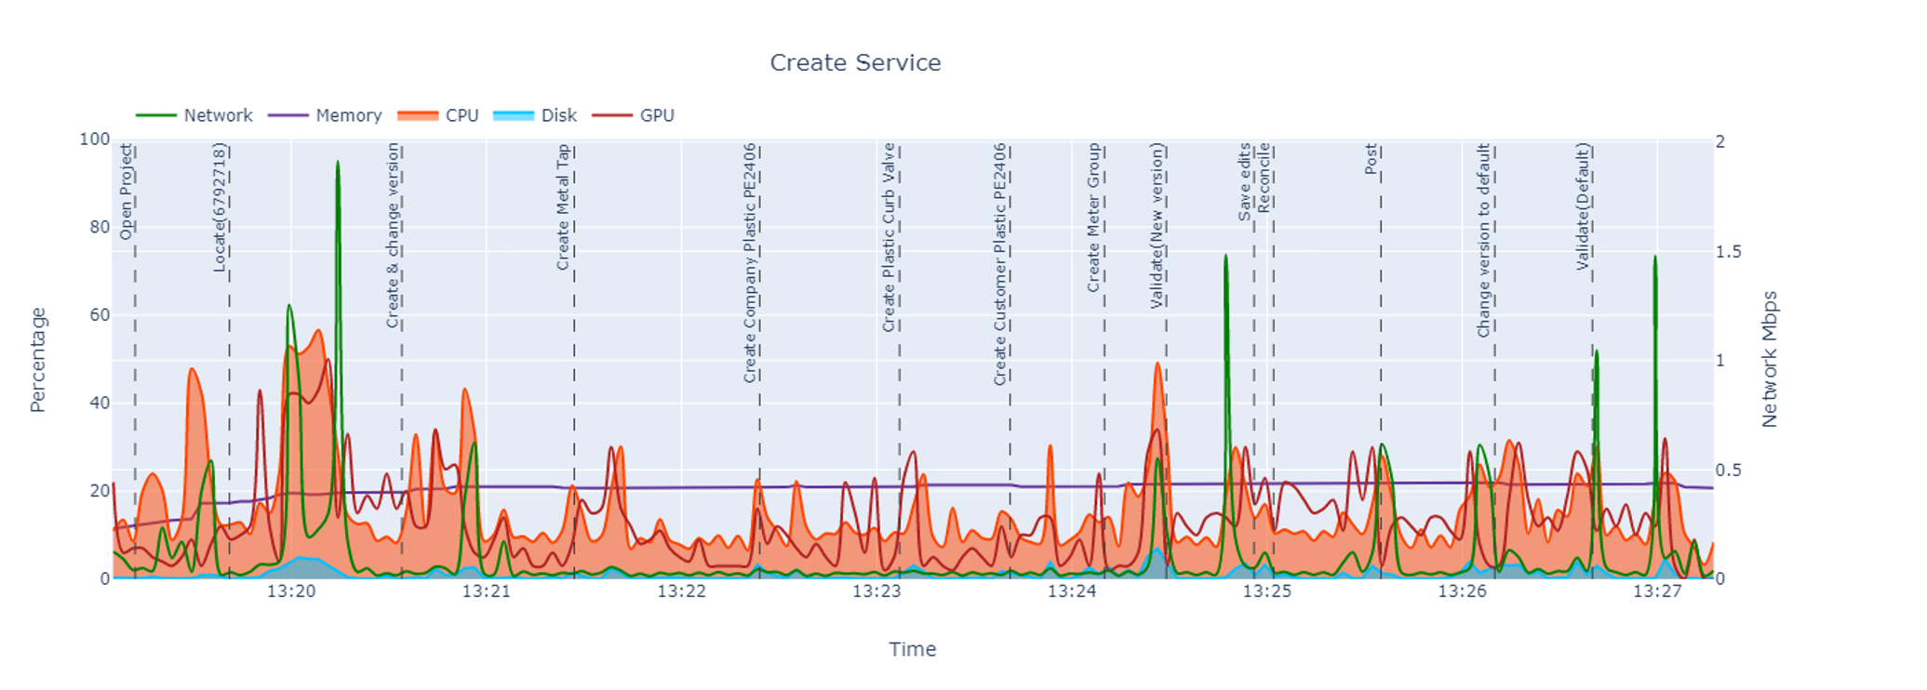This screenshot has width=1927, height=690.
Task: Click the 80 tick on Percentage axis
Action: point(99,227)
